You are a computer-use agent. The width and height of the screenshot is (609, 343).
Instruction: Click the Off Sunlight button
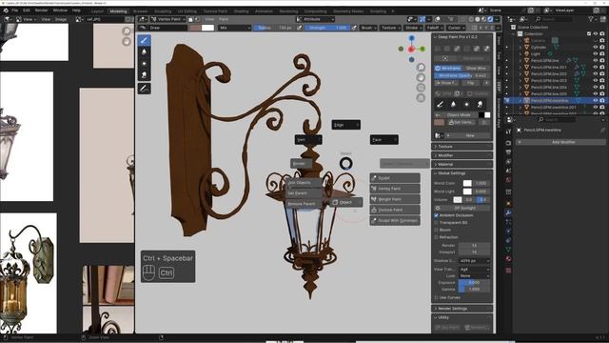coord(462,208)
